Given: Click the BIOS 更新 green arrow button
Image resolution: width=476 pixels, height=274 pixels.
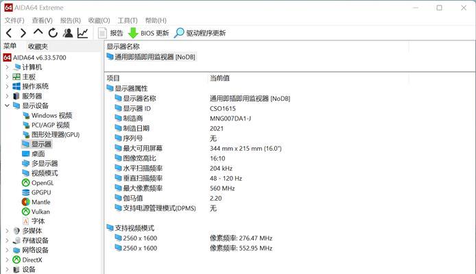Looking at the screenshot, I should [x=148, y=33].
